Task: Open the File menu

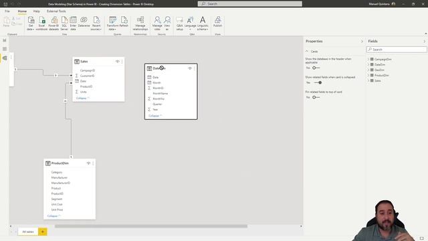Action: (x=7, y=11)
